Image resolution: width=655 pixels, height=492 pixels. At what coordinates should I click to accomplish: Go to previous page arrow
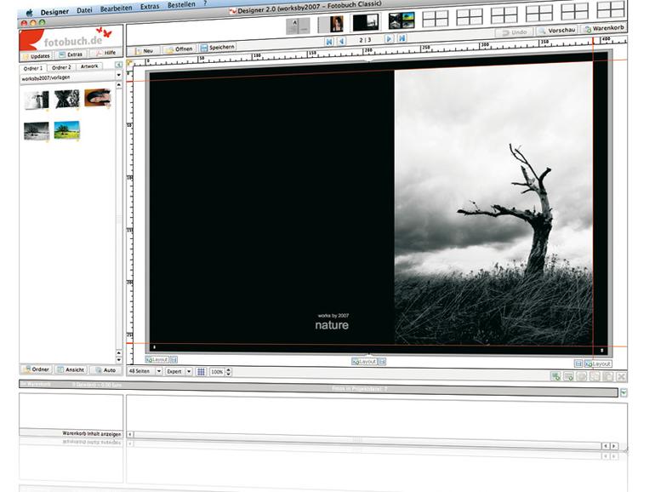point(342,41)
